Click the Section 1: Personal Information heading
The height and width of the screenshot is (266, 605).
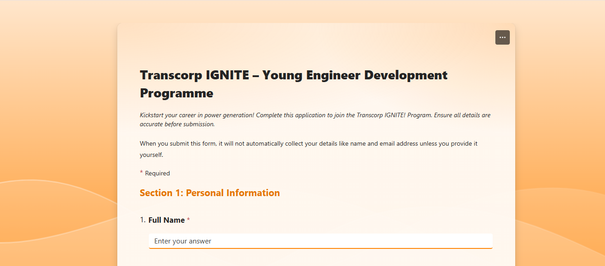tap(210, 193)
